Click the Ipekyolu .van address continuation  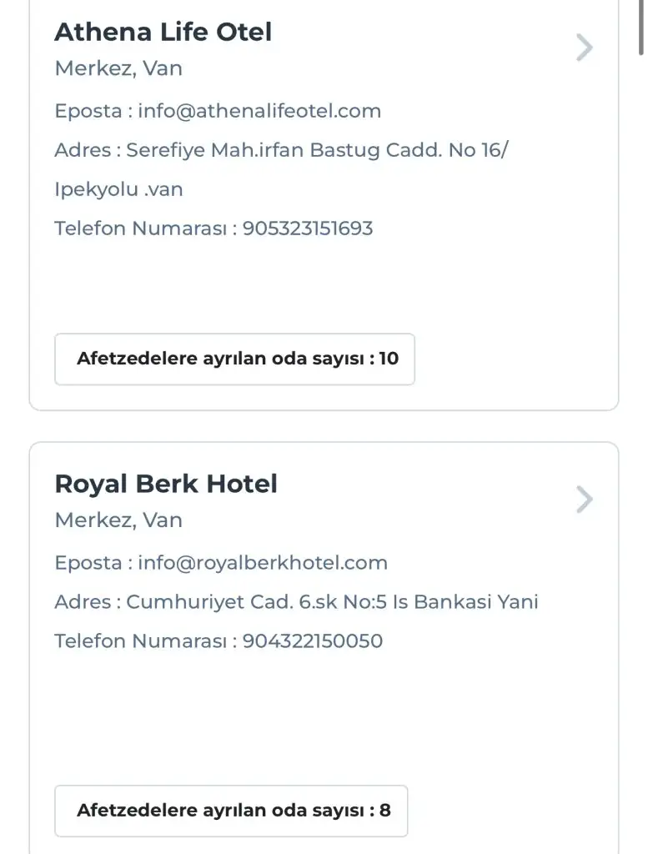coord(118,189)
